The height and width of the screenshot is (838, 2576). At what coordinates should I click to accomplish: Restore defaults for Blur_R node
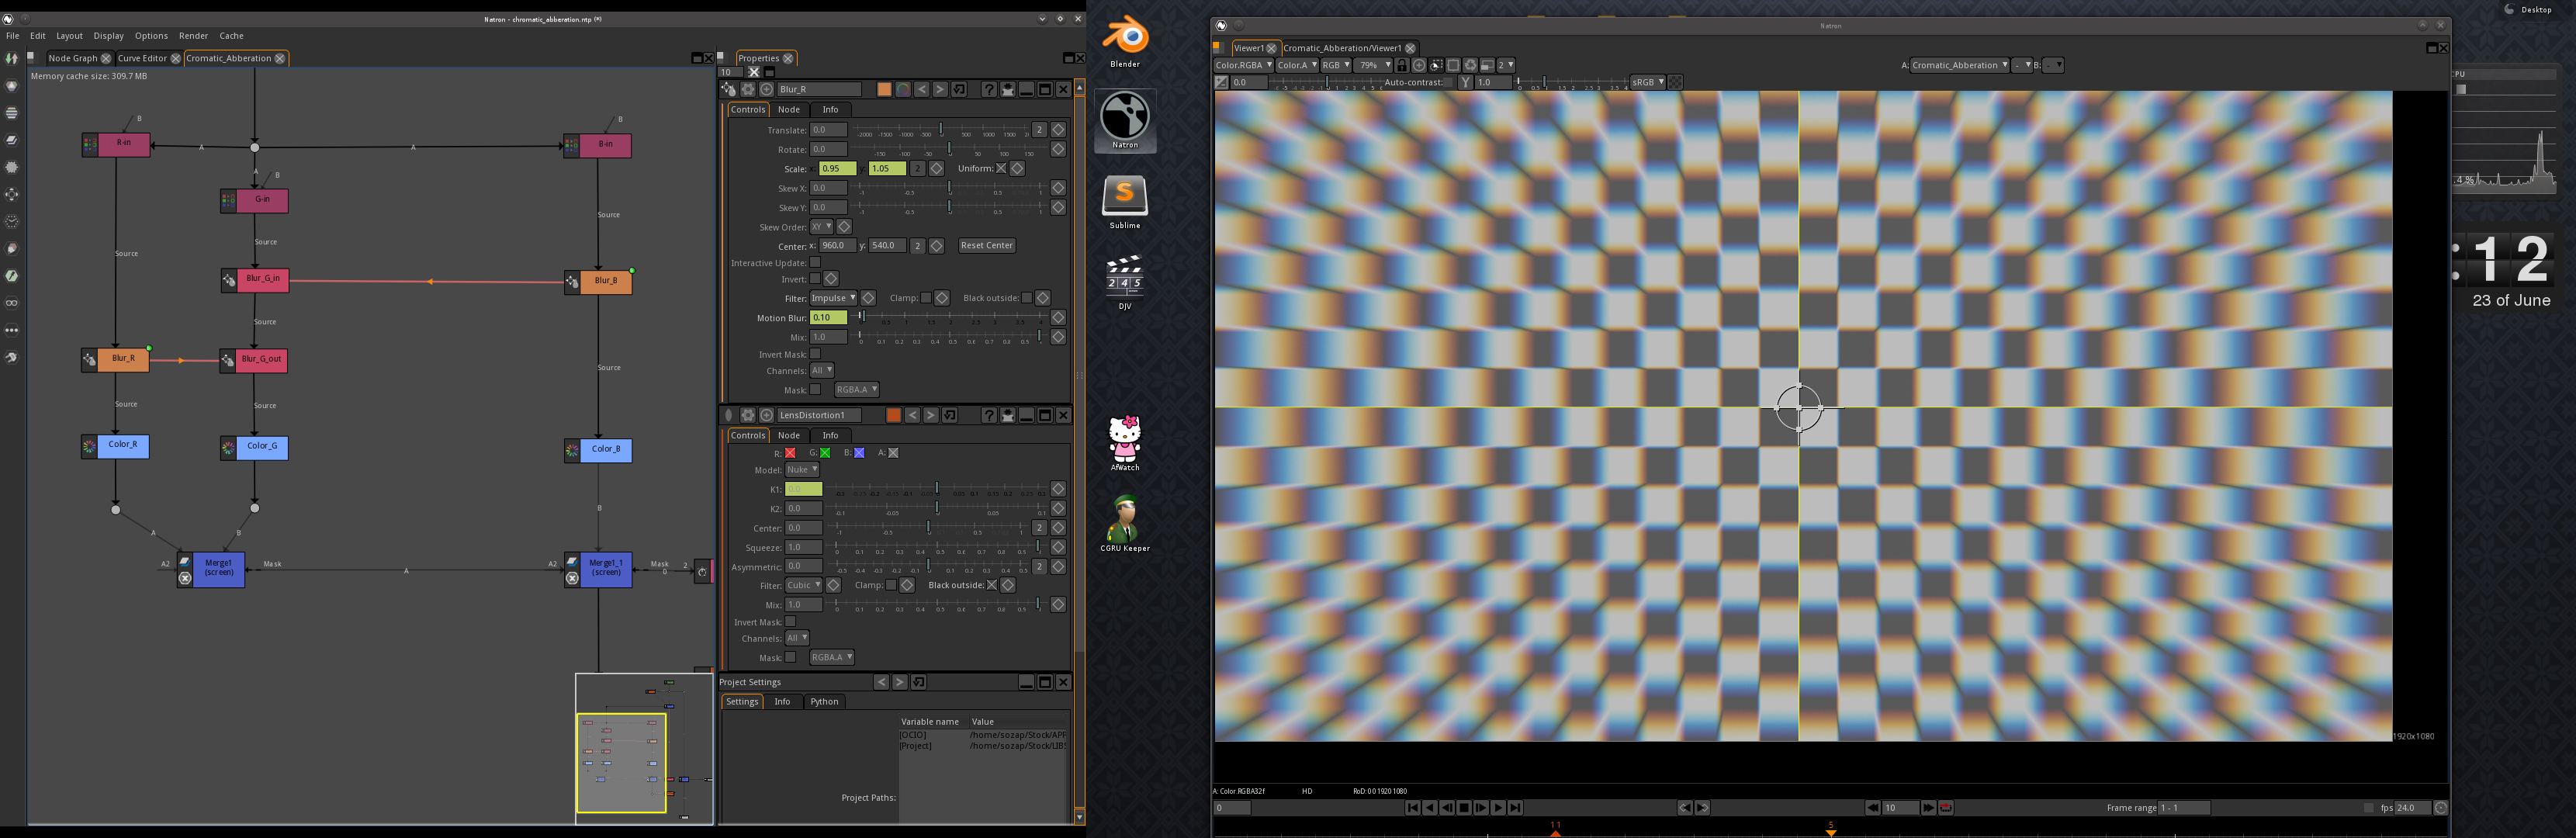[x=959, y=89]
